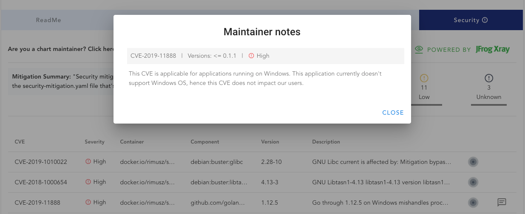Screen dimensions: 525x214
Task: Open the JFrog Xray link
Action: pyautogui.click(x=493, y=49)
